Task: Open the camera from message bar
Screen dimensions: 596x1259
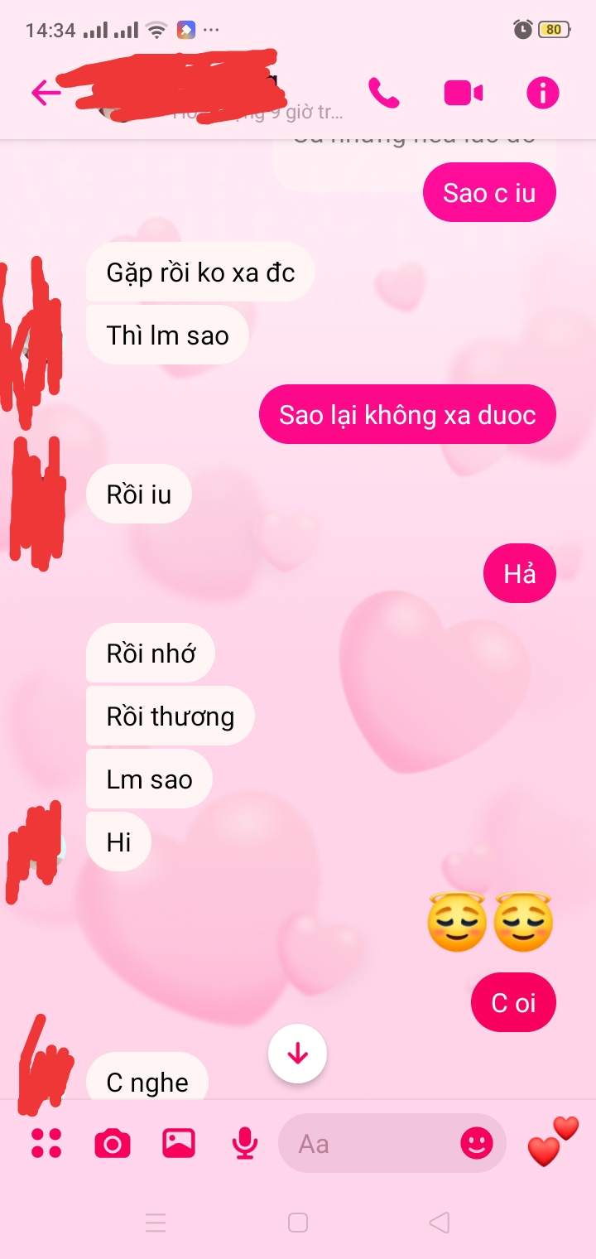Action: [x=113, y=1144]
